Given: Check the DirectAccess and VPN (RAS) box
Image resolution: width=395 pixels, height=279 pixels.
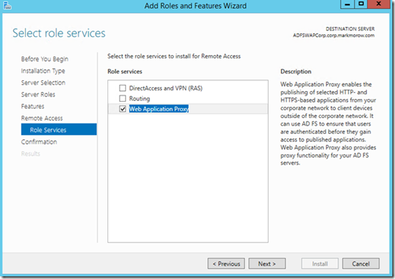Looking at the screenshot, I should coord(122,88).
